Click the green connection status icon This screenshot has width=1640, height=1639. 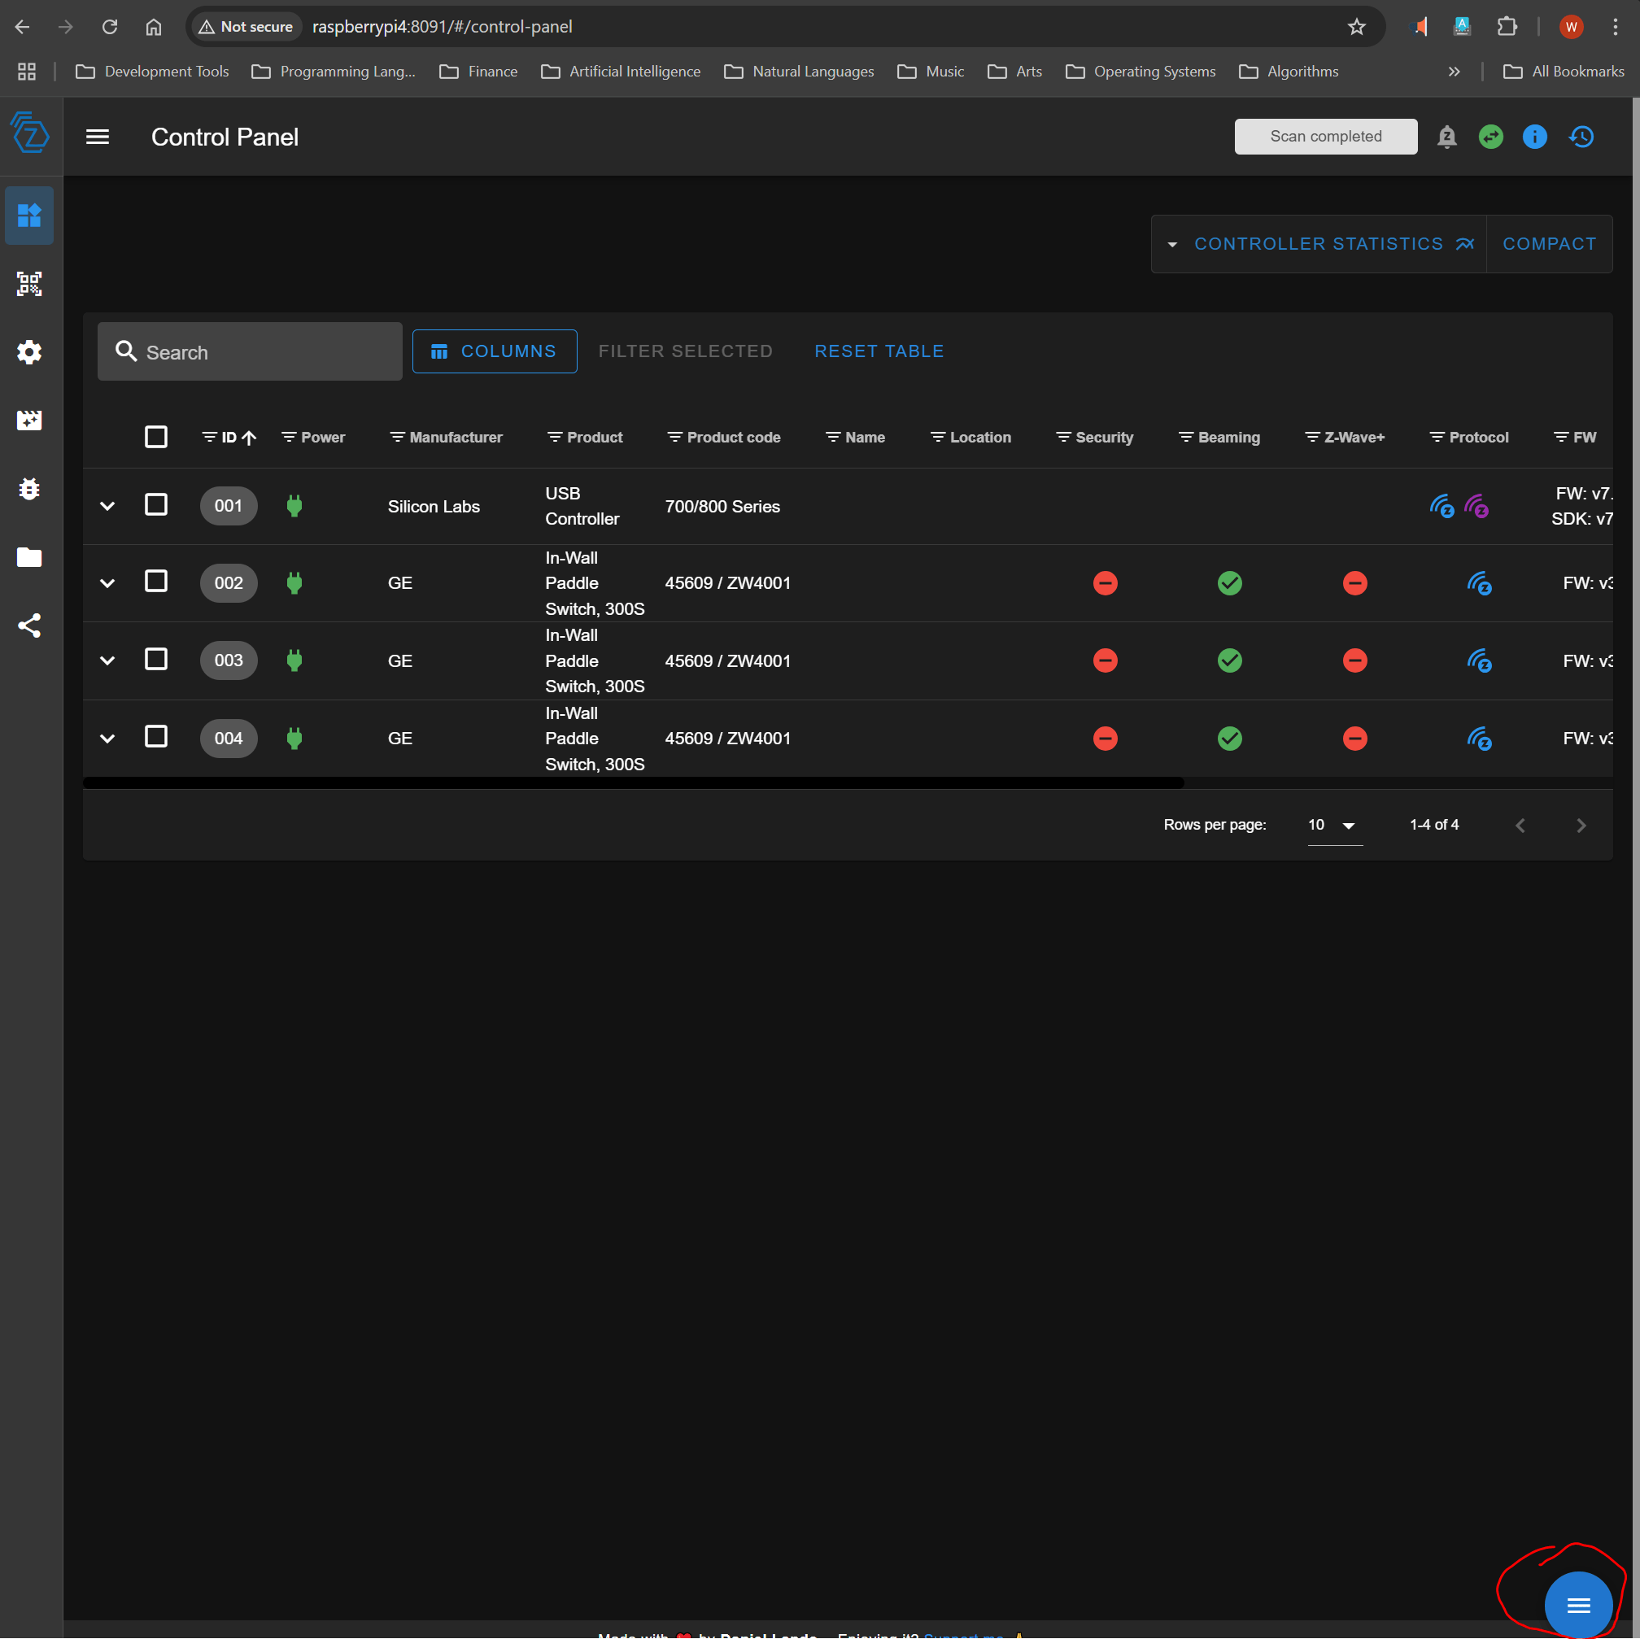click(1490, 137)
